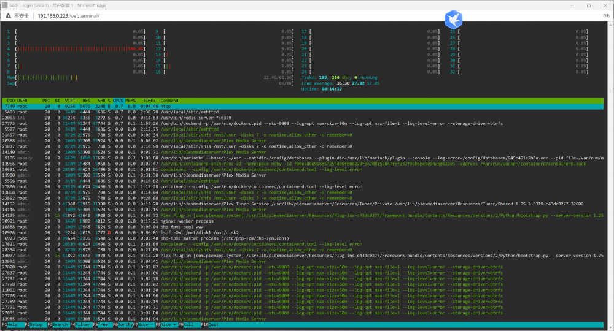Click the Mem usage meter bar

click(x=150, y=78)
